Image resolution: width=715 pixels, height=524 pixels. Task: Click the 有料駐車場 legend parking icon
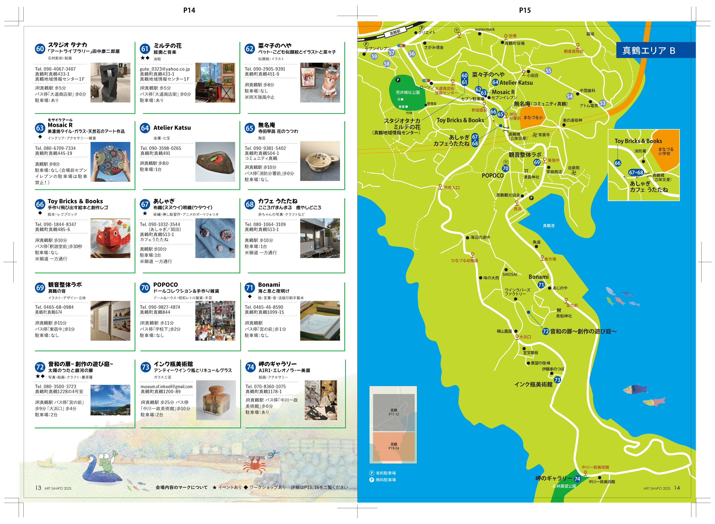pyautogui.click(x=371, y=473)
